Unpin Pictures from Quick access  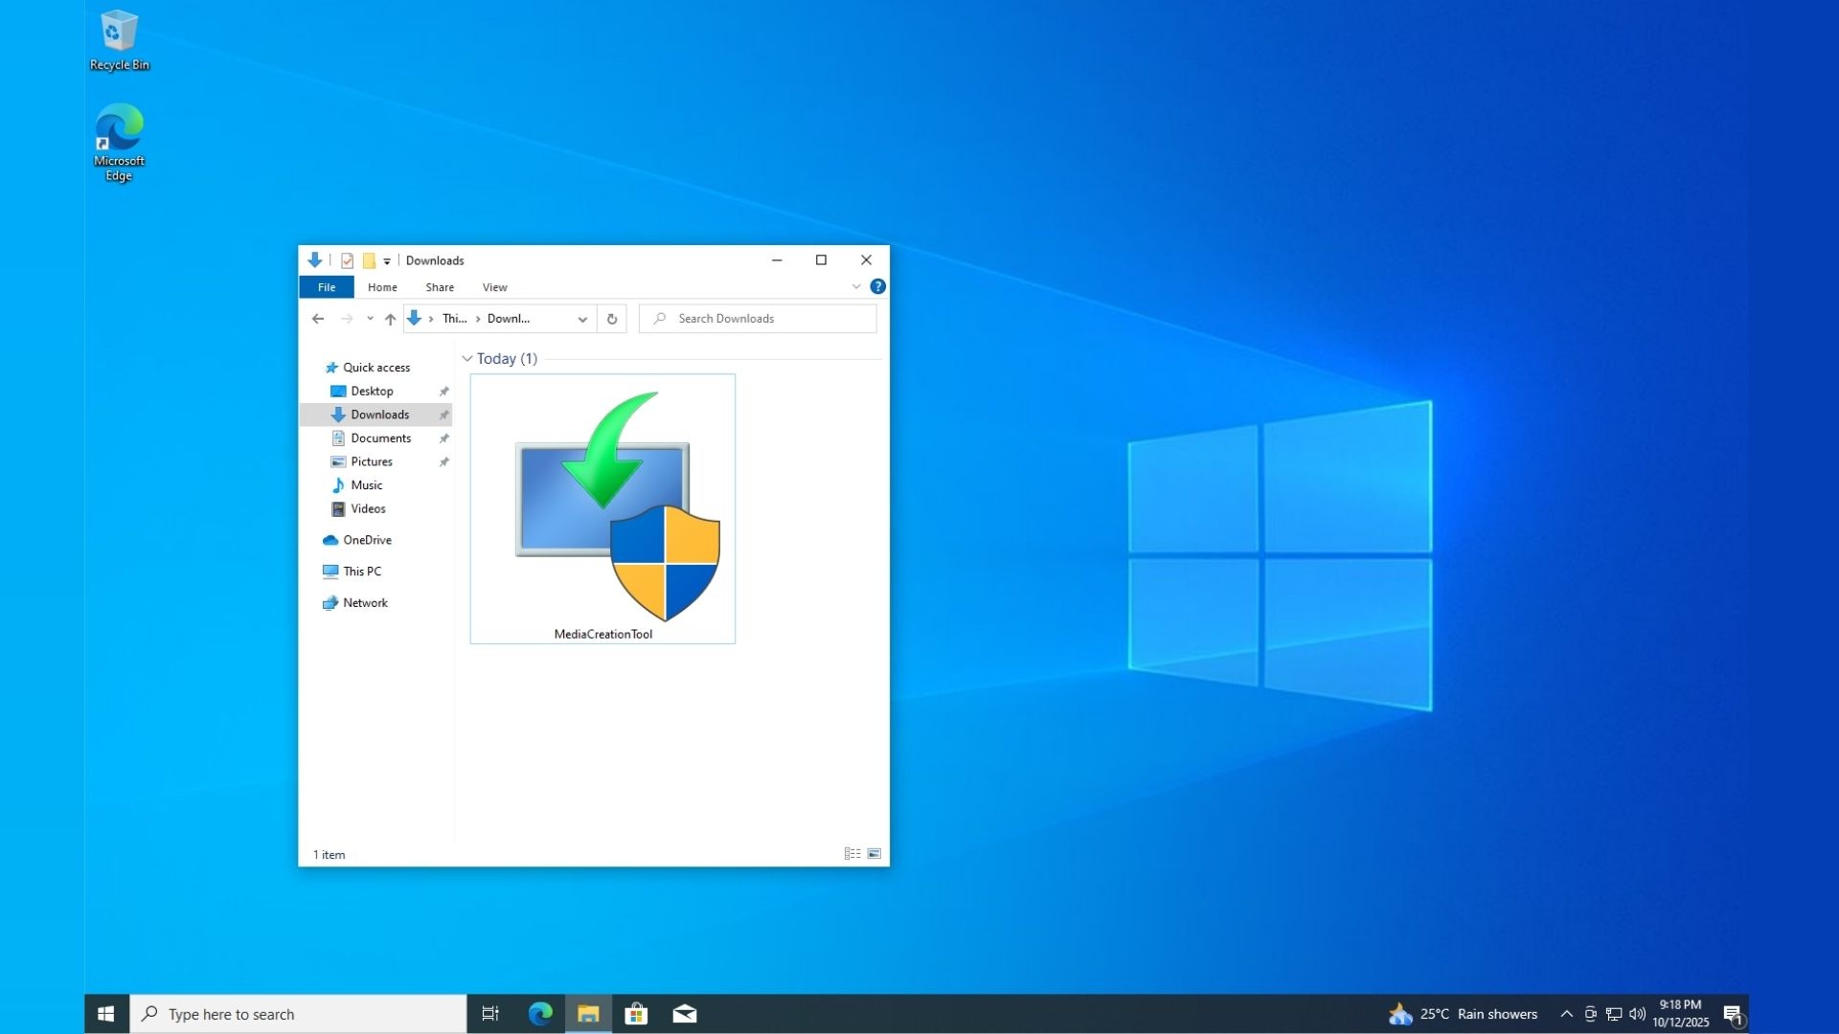click(443, 461)
